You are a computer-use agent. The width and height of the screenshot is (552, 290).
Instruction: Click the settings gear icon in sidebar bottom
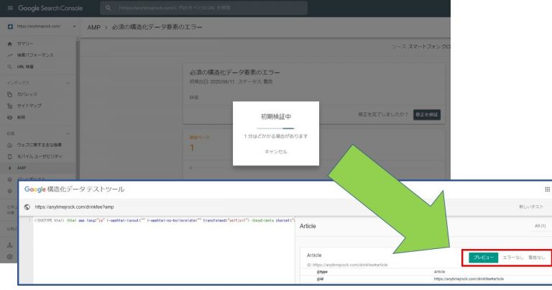click(10, 257)
